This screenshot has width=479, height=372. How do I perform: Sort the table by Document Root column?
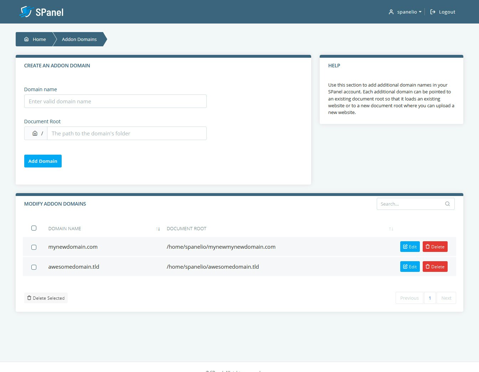click(x=391, y=228)
